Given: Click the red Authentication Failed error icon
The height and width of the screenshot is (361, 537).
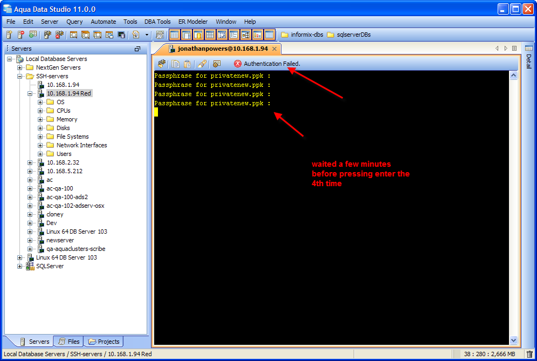Looking at the screenshot, I should click(237, 64).
